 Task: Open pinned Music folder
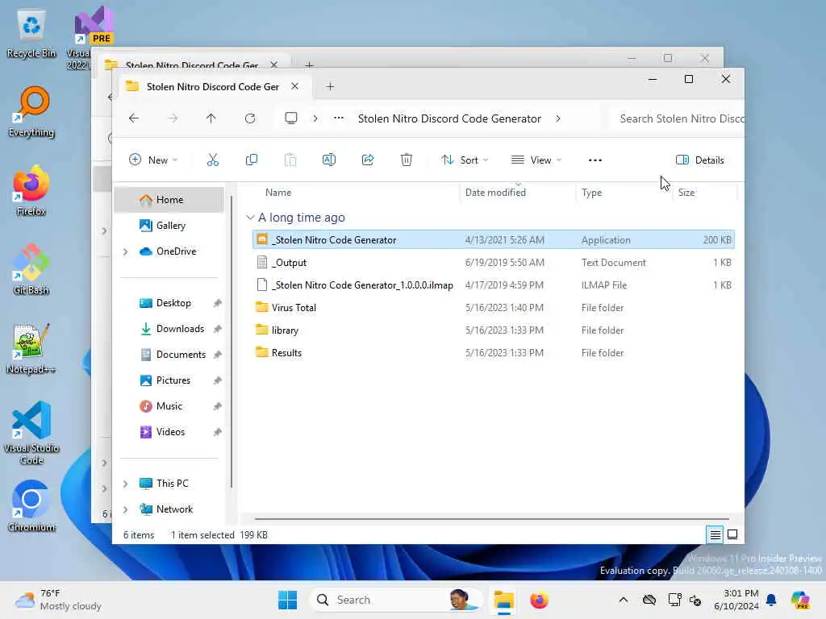[169, 406]
